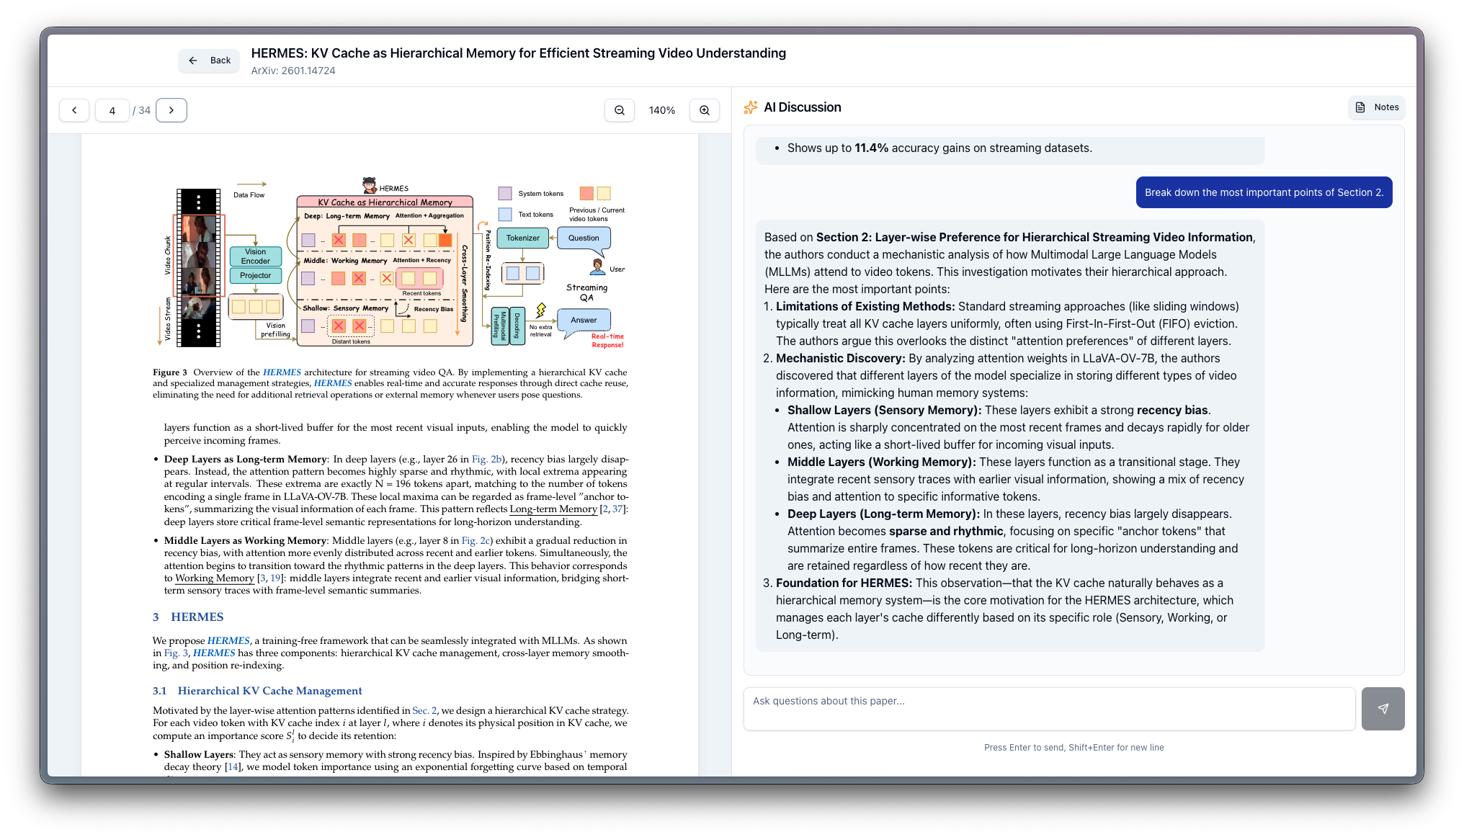
Task: Click the Notes document icon
Action: 1360,107
